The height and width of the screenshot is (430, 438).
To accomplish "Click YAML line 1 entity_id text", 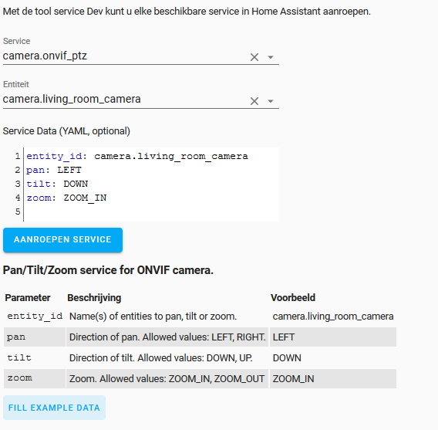I will click(137, 156).
